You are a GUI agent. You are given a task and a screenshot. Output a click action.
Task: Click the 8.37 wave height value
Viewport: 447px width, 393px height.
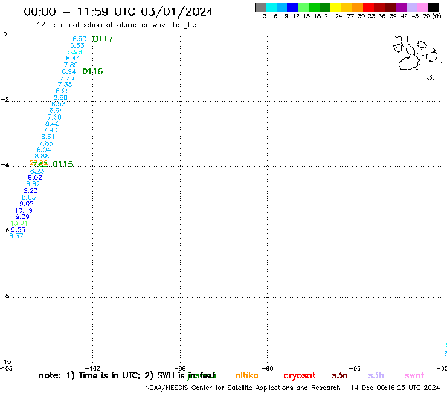(16, 236)
